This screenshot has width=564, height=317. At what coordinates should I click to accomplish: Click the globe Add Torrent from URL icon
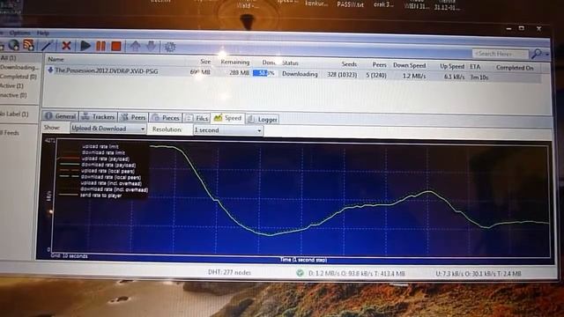click(14, 45)
